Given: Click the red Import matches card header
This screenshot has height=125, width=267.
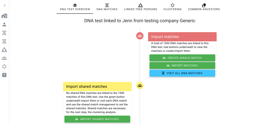Looking at the screenshot, I should (x=182, y=37).
